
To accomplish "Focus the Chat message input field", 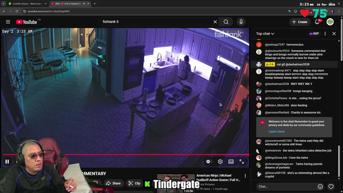I will (x=287, y=187).
